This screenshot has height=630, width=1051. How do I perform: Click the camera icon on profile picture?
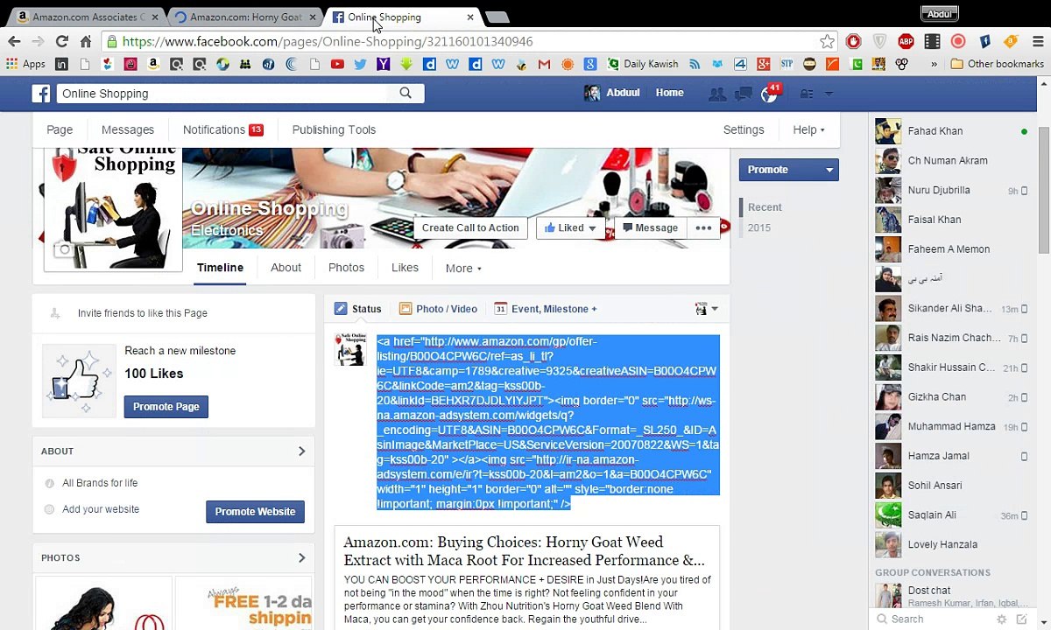64,250
